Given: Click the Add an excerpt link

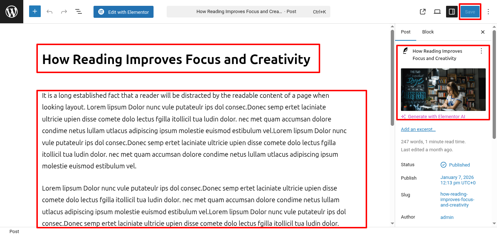Looking at the screenshot, I should [418, 129].
